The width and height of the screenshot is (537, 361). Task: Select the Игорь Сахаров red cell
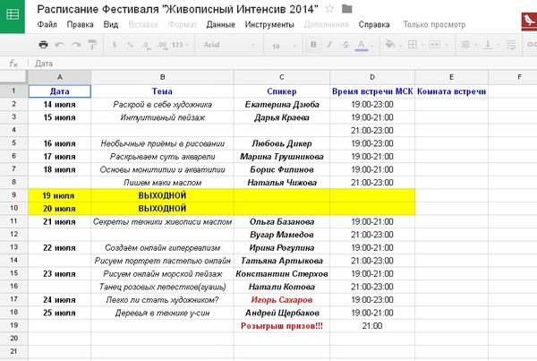coord(282,300)
